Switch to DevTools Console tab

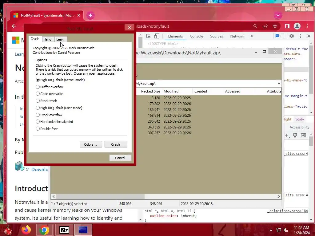[x=197, y=36]
